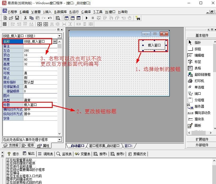Switch to the 程序 tab
The width and height of the screenshot is (216, 184).
28,145
